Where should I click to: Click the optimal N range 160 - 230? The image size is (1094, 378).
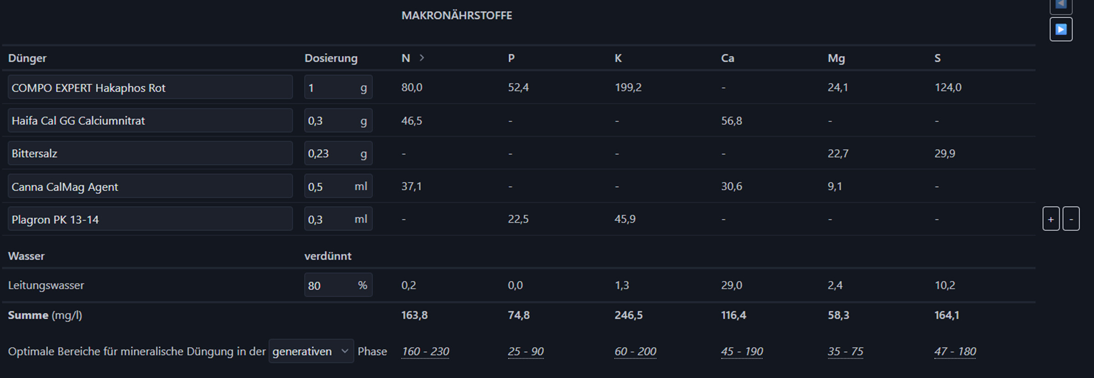[425, 352]
